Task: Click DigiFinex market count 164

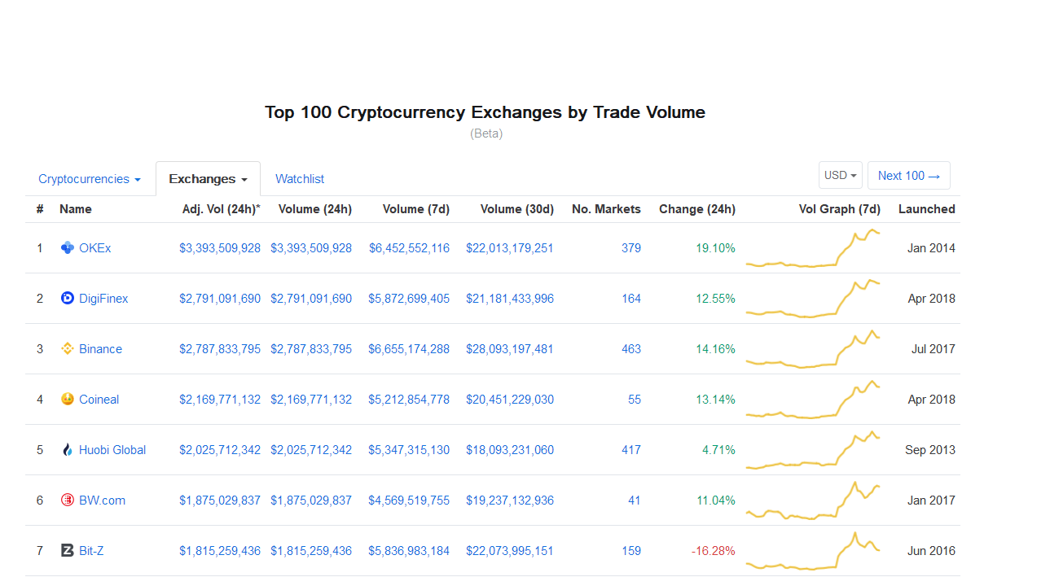Action: 631,299
